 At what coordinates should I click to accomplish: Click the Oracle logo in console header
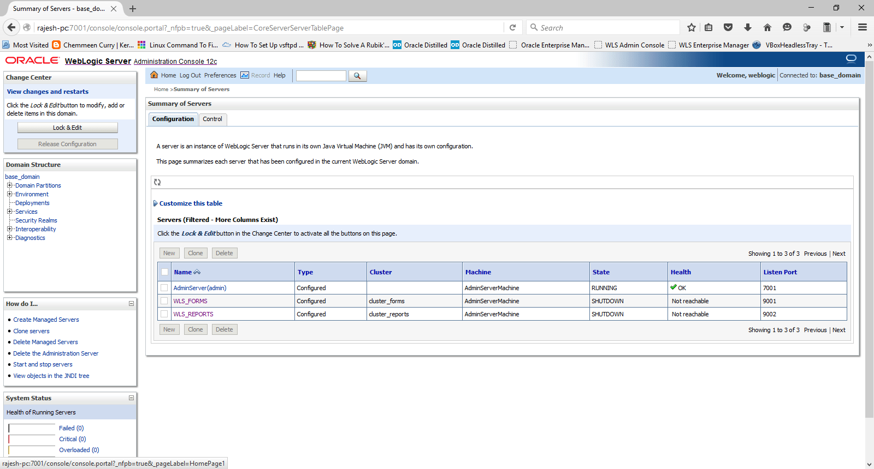coord(32,60)
